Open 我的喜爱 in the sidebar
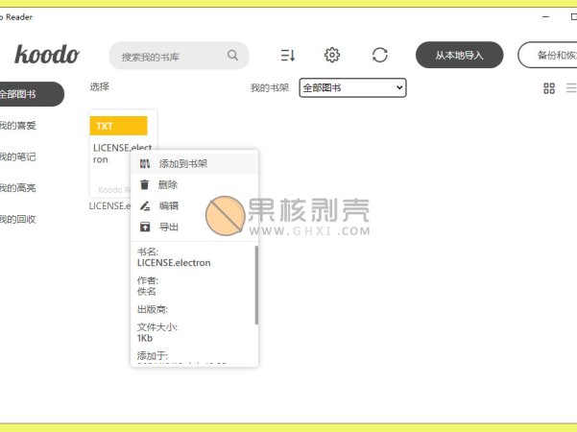 tap(17, 126)
